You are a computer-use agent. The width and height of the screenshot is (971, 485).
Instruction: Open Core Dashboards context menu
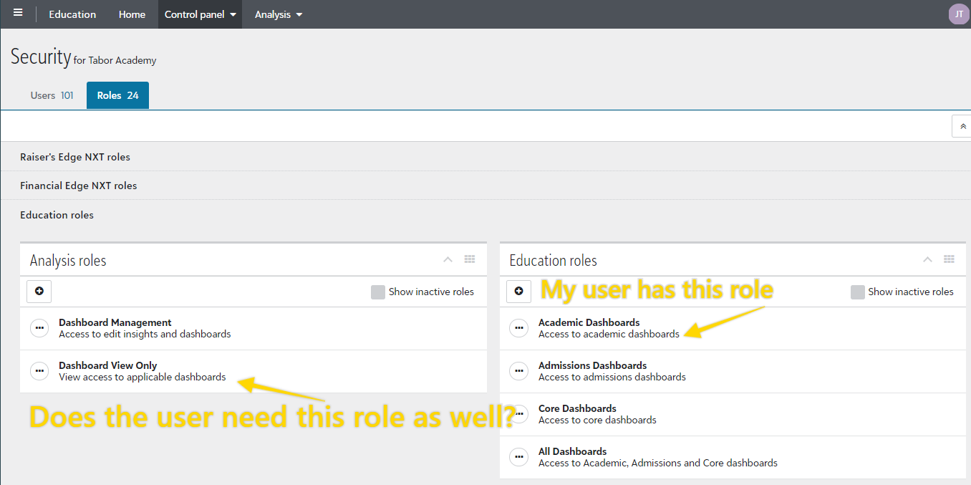pyautogui.click(x=518, y=414)
